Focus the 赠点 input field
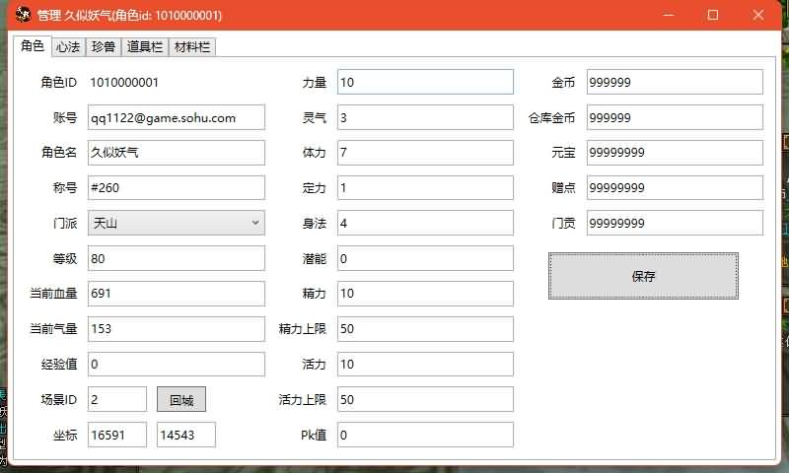The width and height of the screenshot is (789, 473). tap(675, 188)
